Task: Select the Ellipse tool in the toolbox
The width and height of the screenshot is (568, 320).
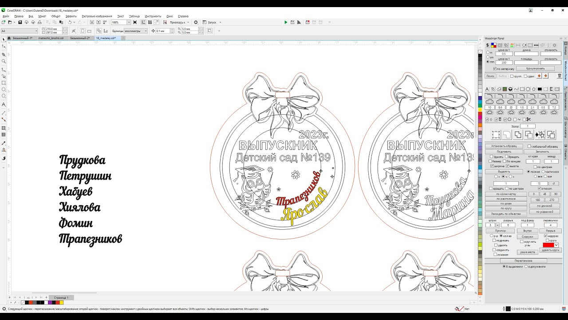Action: tap(4, 89)
